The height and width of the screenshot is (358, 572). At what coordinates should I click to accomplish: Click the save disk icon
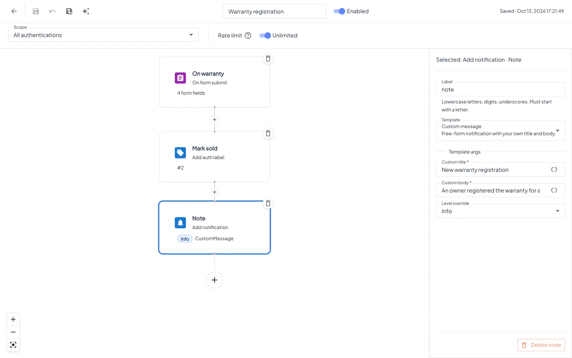pos(36,11)
